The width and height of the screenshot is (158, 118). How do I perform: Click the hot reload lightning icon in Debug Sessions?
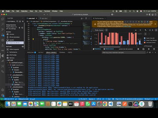click(x=19, y=28)
